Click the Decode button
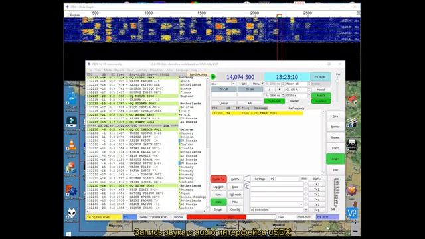This screenshot has width=425, height=239. tap(218, 210)
